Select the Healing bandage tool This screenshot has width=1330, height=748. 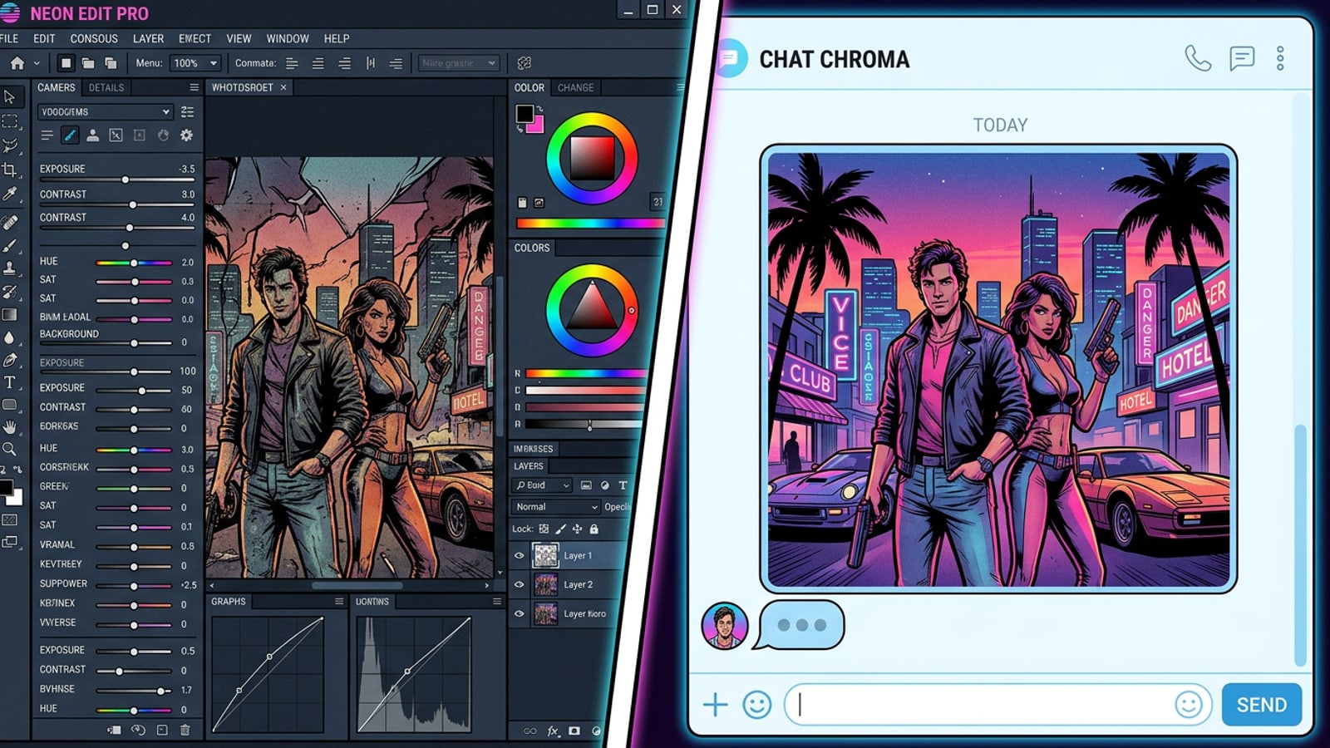pos(10,222)
